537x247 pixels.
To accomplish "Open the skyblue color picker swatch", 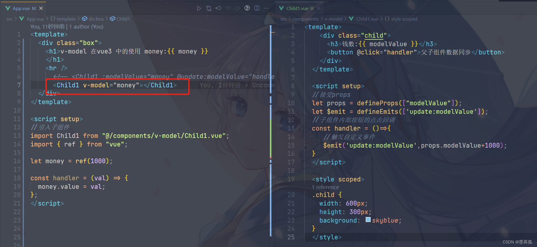I will 368,220.
